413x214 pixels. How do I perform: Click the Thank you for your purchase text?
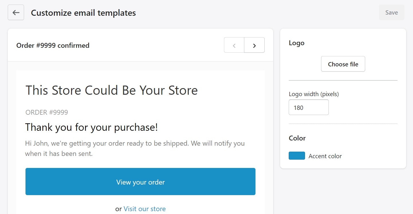[x=91, y=127]
